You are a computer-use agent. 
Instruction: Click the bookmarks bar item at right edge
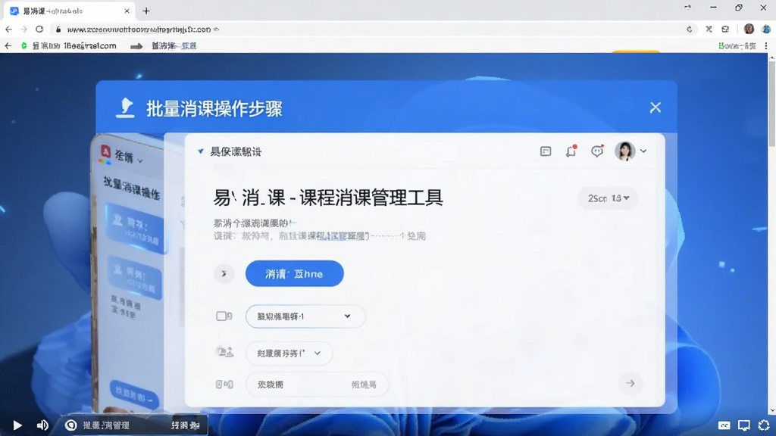737,45
